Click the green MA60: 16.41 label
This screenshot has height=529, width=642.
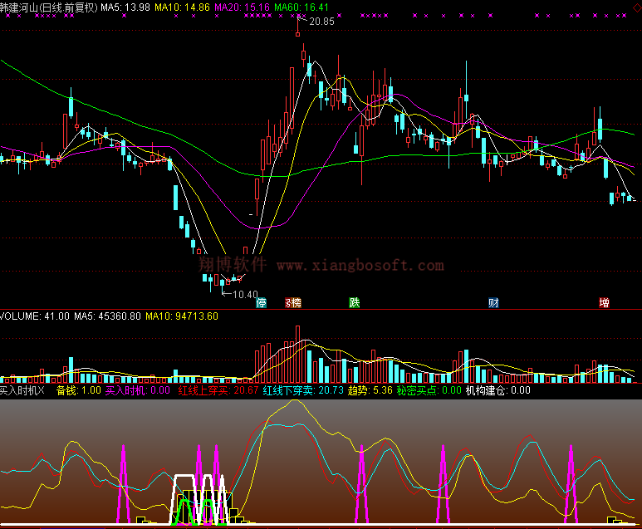[301, 7]
